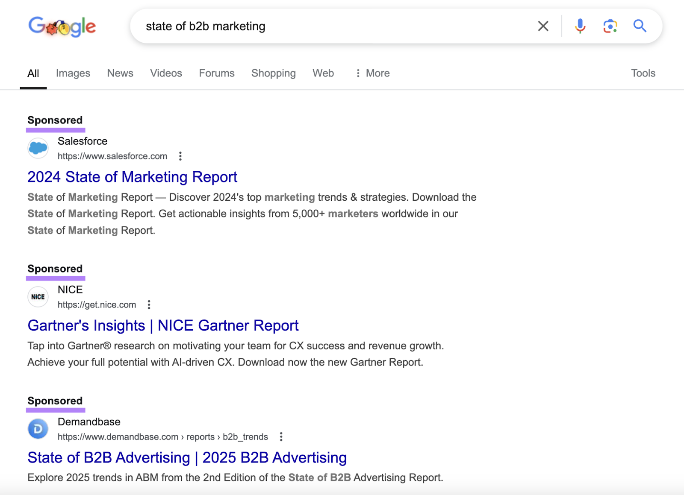Viewport: 684px width, 495px height.
Task: Click the Demandbase ad description on ABM trends
Action: [236, 477]
